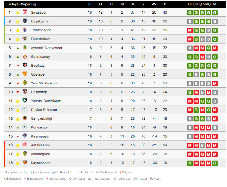
Task: Click Trabzonspor's red M result badge
Action: (190, 30)
